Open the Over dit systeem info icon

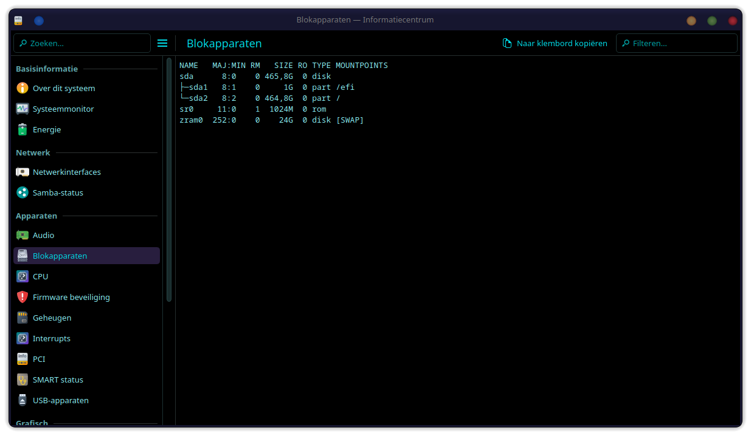tap(22, 88)
